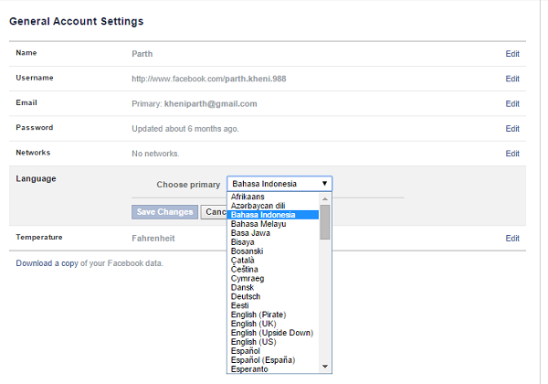
Task: Click the partially hidden Cancel button
Action: [214, 212]
